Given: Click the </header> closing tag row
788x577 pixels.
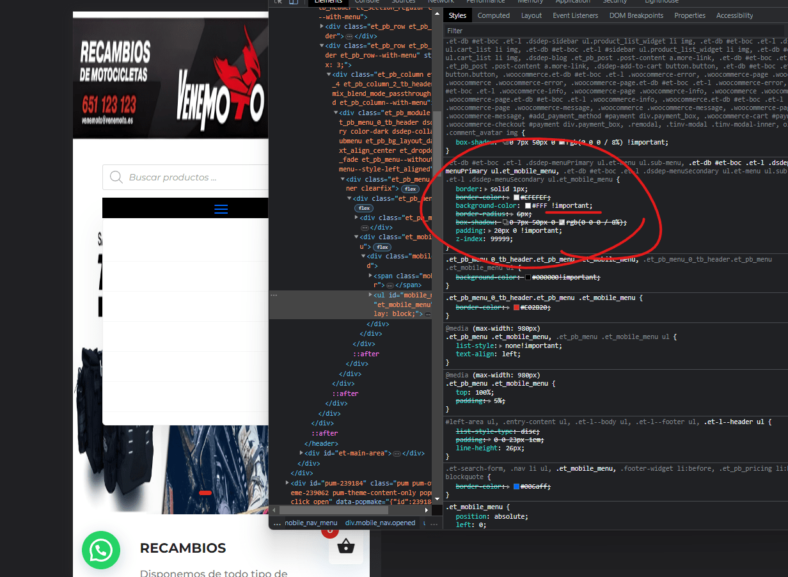Looking at the screenshot, I should pyautogui.click(x=321, y=443).
